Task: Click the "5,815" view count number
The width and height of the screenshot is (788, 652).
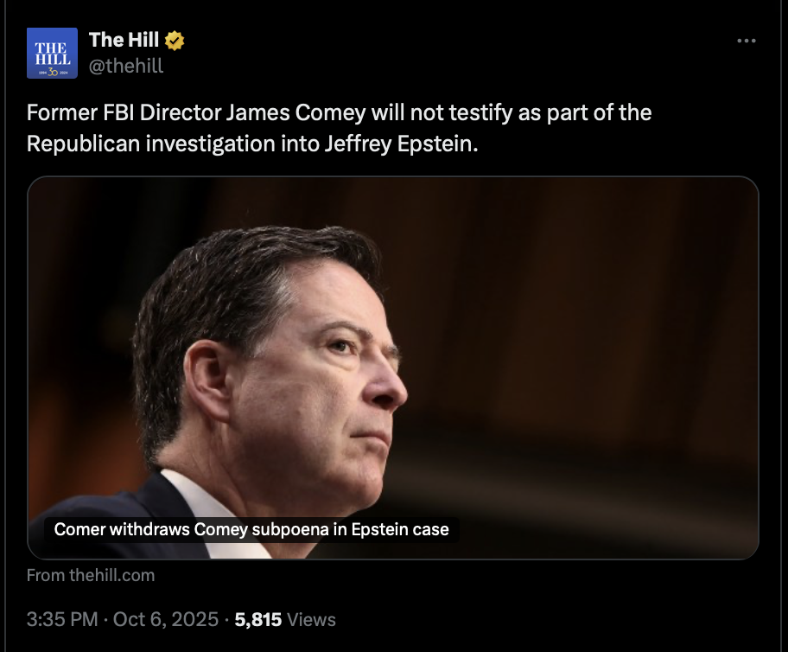Action: (257, 619)
